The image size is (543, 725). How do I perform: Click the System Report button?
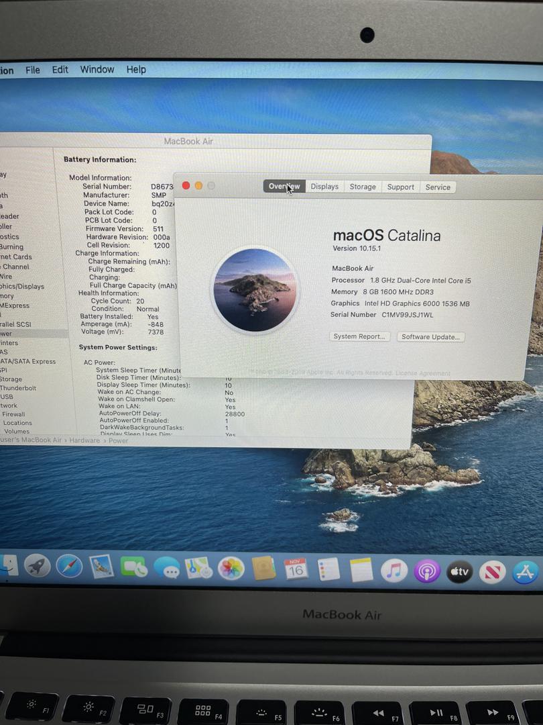click(359, 336)
